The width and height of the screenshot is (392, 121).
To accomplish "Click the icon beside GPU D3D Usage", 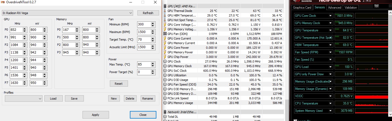I will (165, 80).
